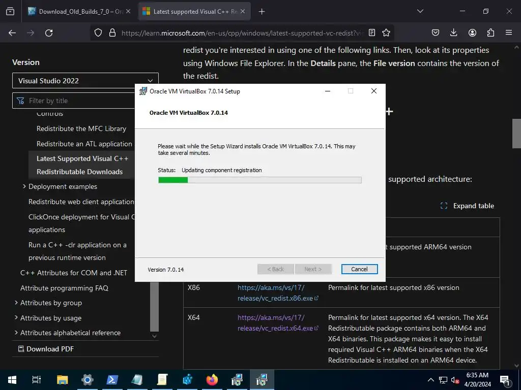This screenshot has height=390, width=521.
Task: Open the Firefox hamburger menu
Action: pos(509,32)
